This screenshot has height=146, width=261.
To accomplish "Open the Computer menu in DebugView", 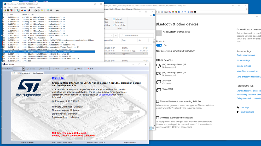I will [x=31, y=8].
